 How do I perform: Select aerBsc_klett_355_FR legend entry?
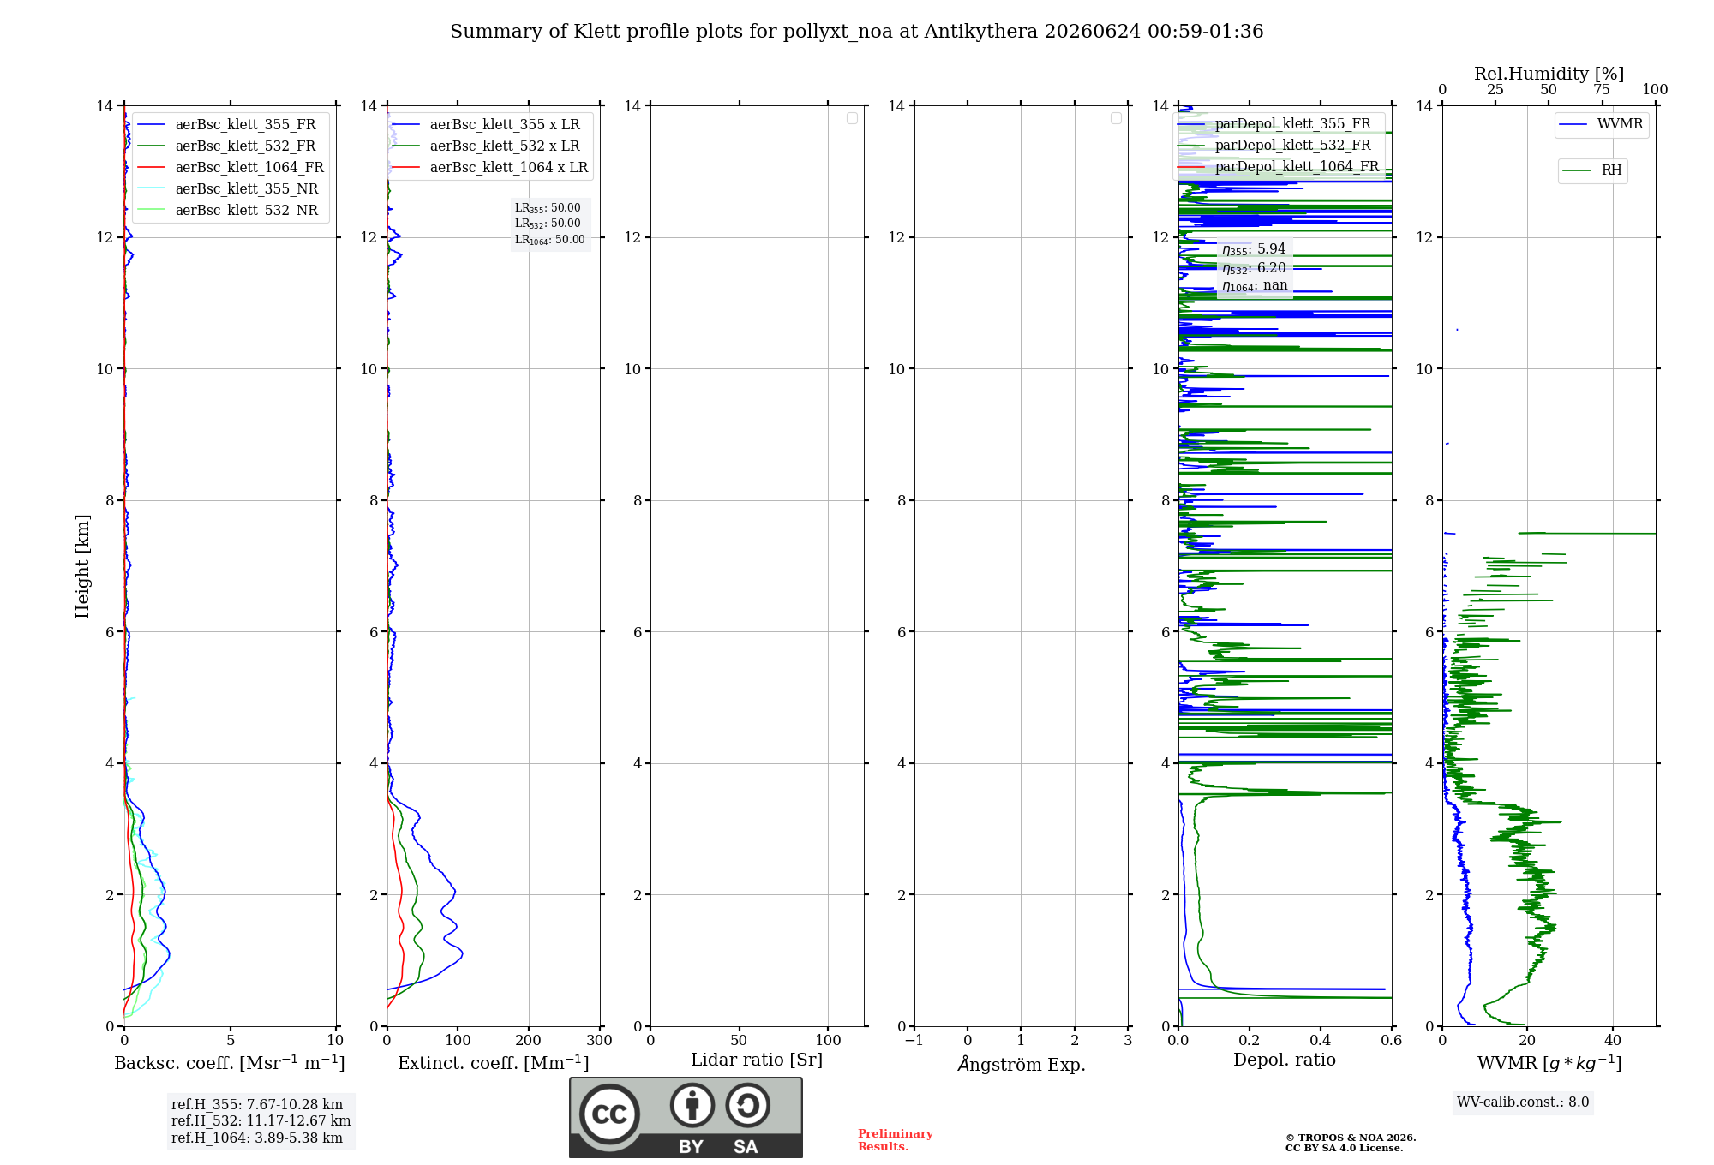pyautogui.click(x=230, y=124)
